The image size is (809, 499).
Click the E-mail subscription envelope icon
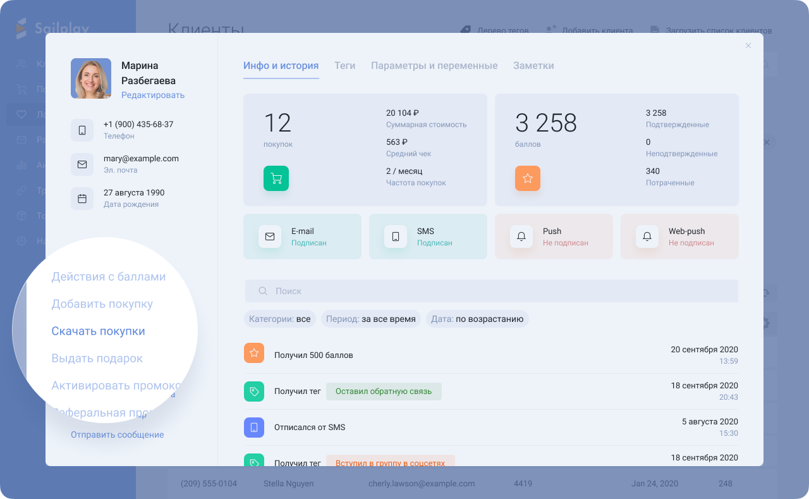point(270,237)
